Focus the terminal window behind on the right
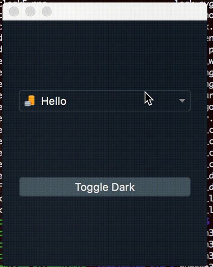The height and width of the screenshot is (267, 213). tap(210, 136)
